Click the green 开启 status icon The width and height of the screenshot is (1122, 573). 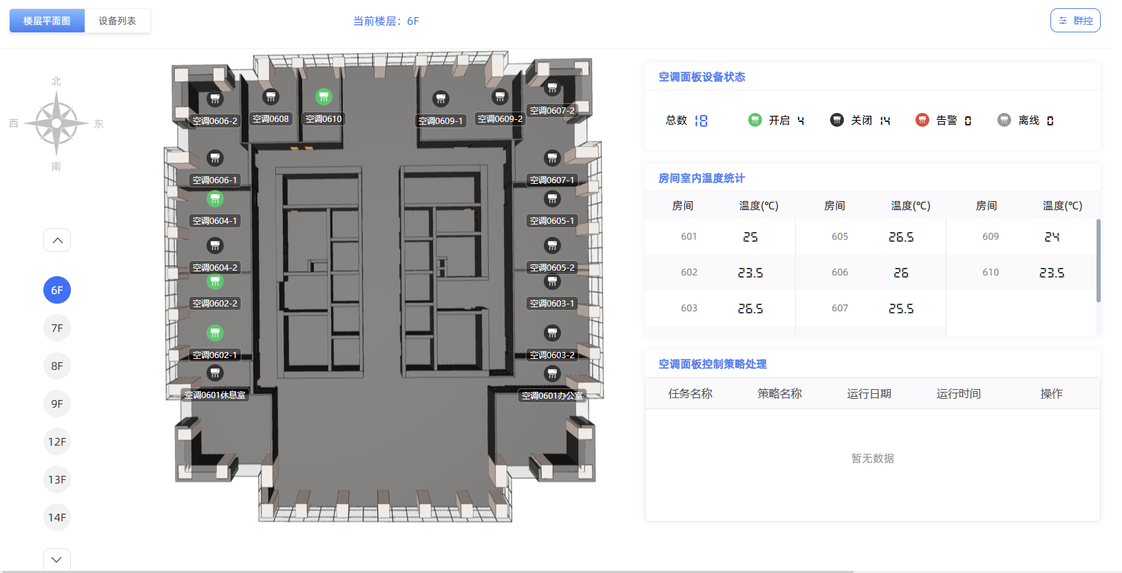(x=755, y=120)
